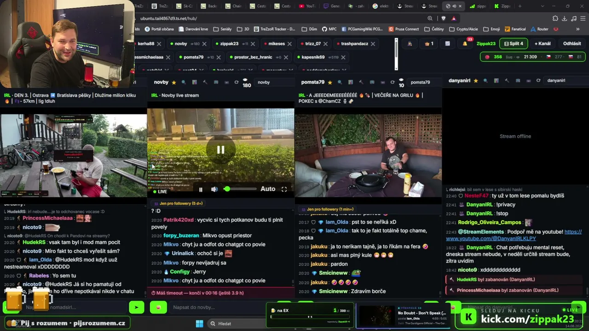
Task: Click the zoom magnifier icon in address bar
Action: tap(430, 18)
